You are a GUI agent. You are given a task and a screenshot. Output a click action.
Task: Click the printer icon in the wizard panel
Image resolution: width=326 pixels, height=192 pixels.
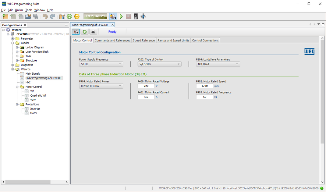click(93, 31)
